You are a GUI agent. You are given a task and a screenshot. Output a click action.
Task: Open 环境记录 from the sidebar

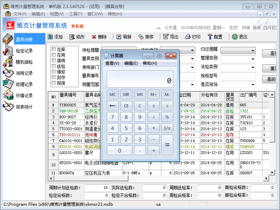[x=24, y=96]
